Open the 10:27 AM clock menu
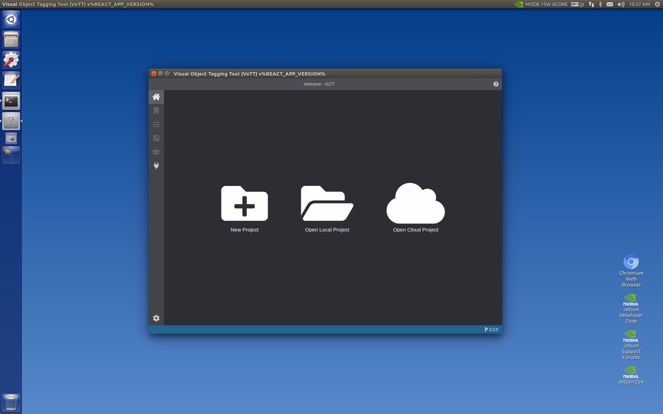The image size is (663, 414). 639,4
